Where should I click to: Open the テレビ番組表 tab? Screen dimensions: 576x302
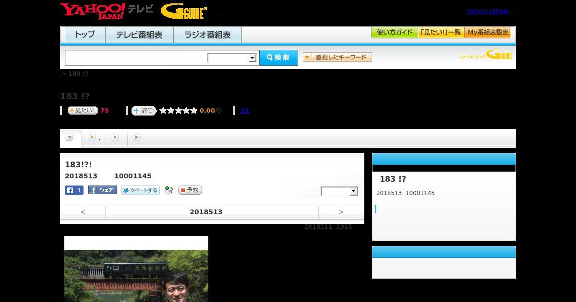pyautogui.click(x=139, y=35)
